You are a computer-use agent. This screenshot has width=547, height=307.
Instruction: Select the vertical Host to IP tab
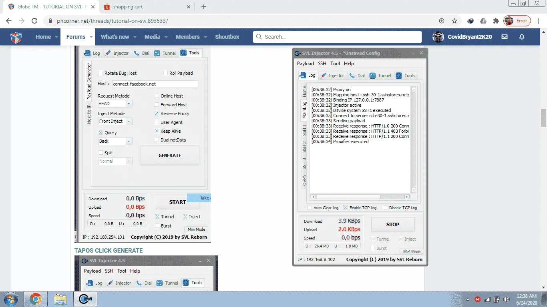(89, 114)
